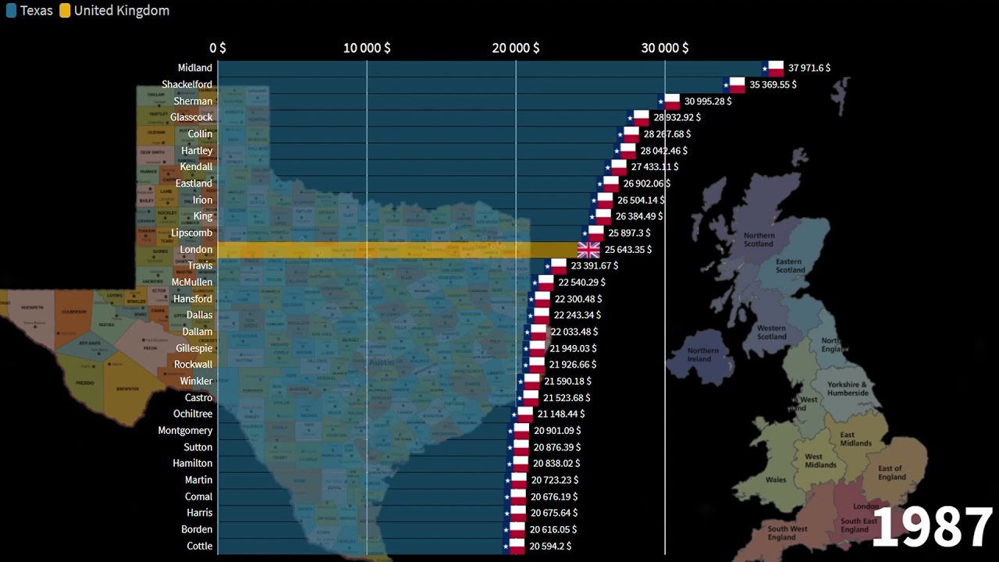The image size is (999, 562).
Task: Click London's value 25 643.35 $
Action: point(628,250)
